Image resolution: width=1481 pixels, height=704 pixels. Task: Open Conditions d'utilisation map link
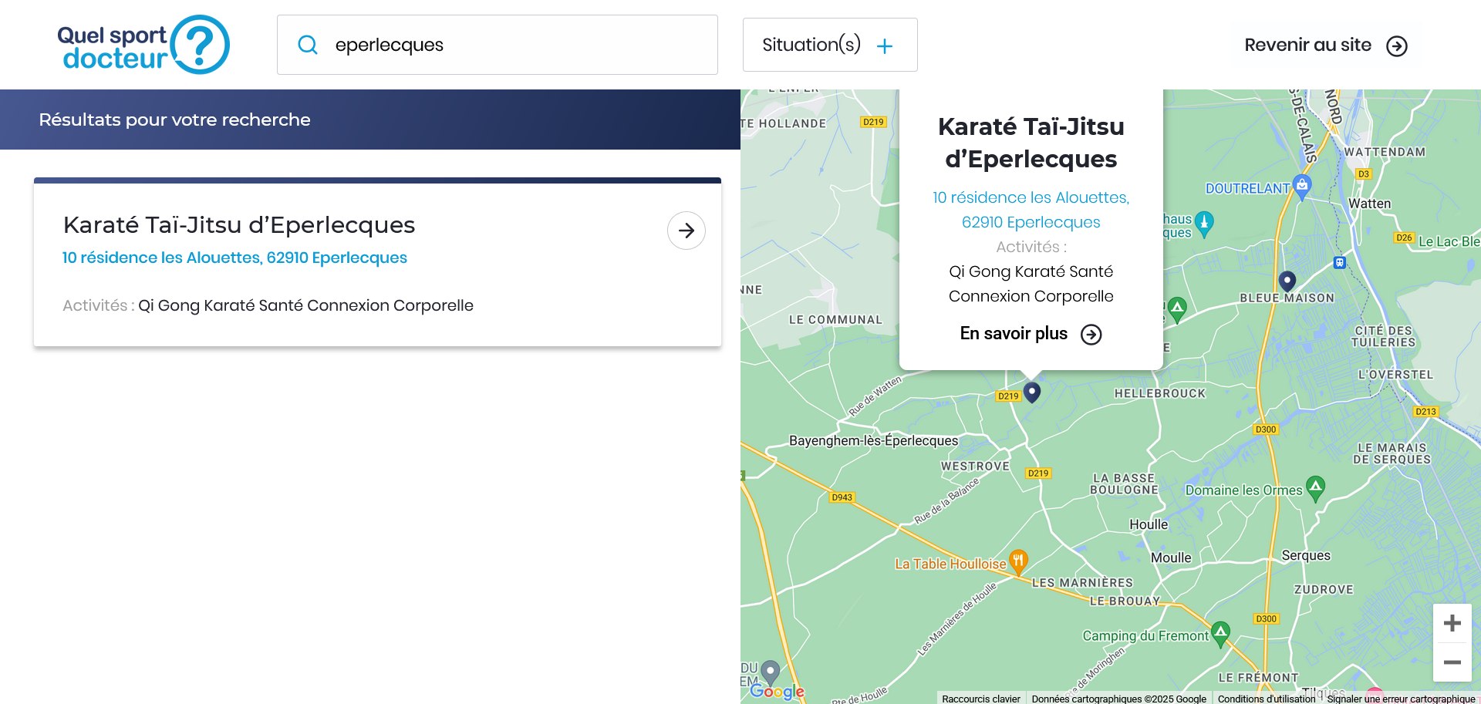pyautogui.click(x=1267, y=699)
